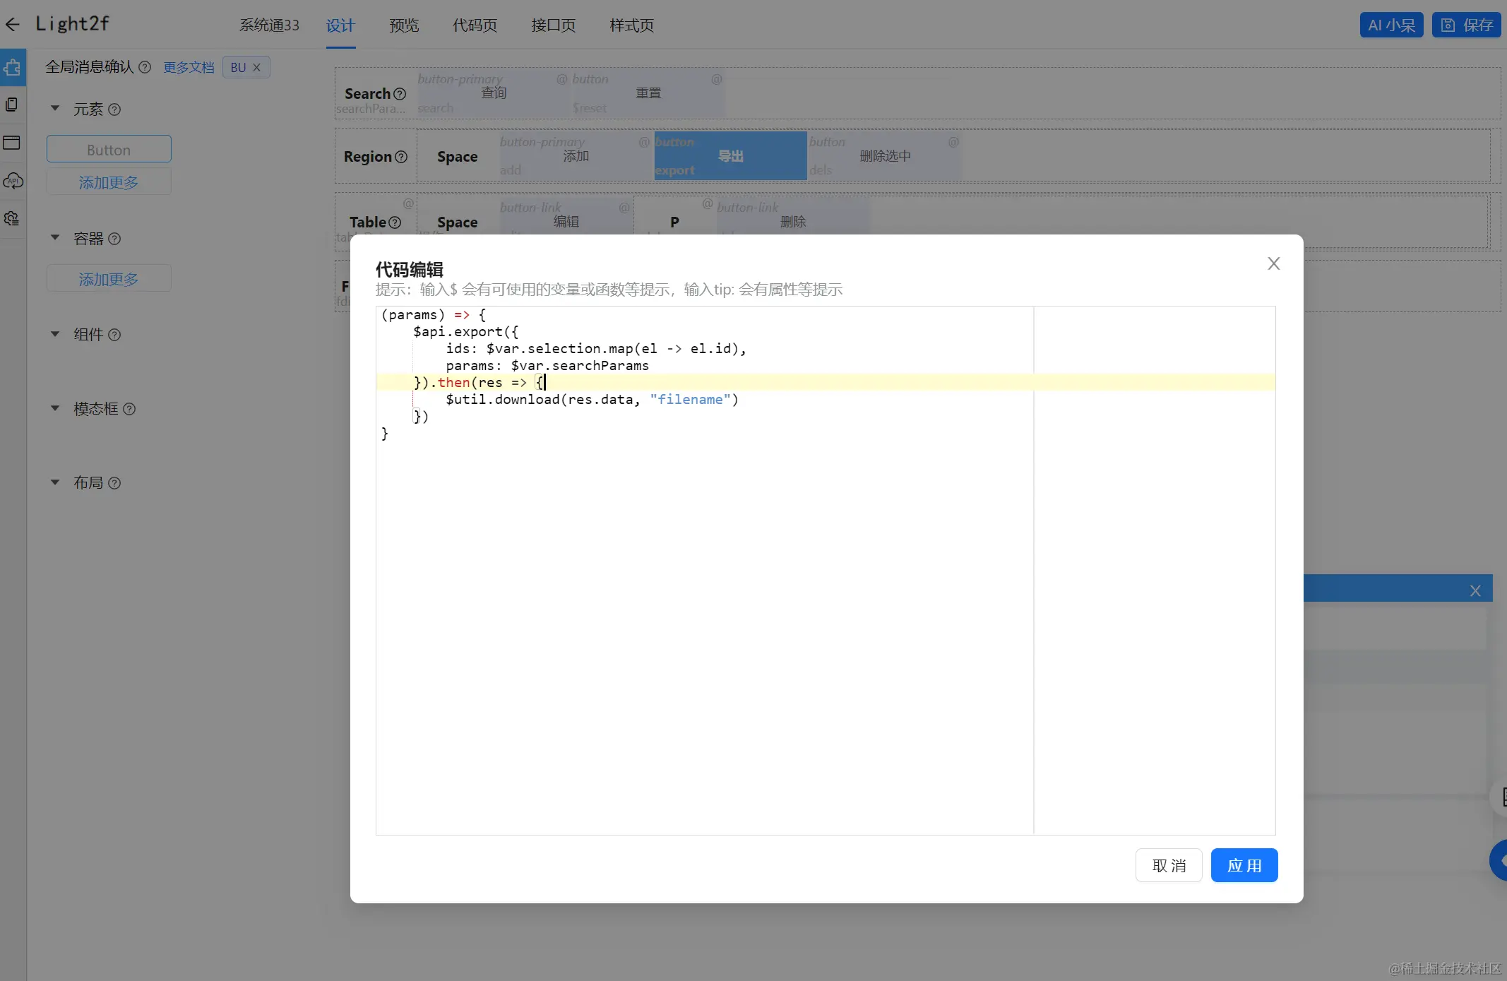Open the copy pages sidebar icon
The width and height of the screenshot is (1507, 981).
[12, 105]
